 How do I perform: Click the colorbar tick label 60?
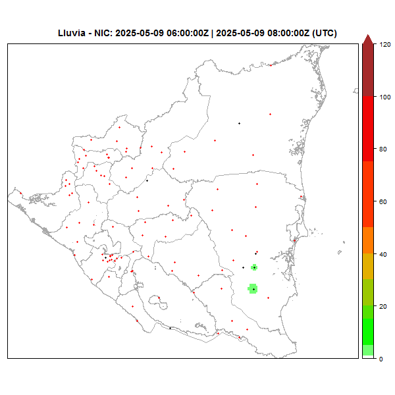383,202
